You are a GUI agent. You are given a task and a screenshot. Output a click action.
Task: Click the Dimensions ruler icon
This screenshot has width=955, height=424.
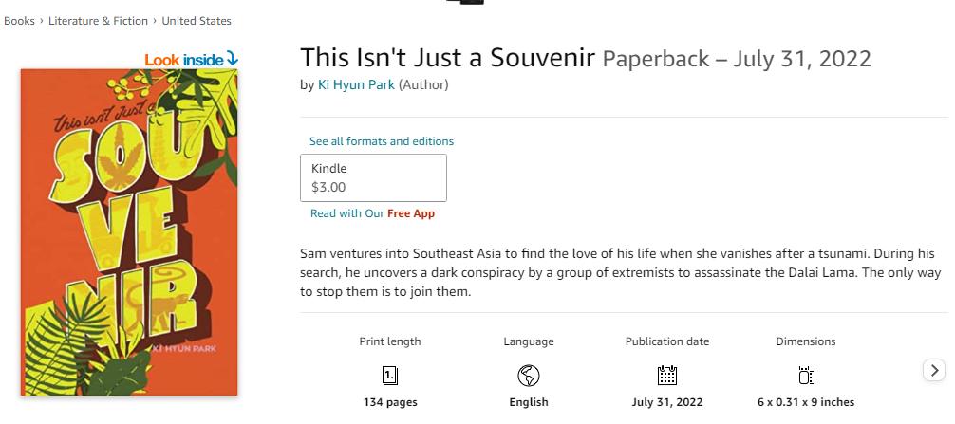806,376
